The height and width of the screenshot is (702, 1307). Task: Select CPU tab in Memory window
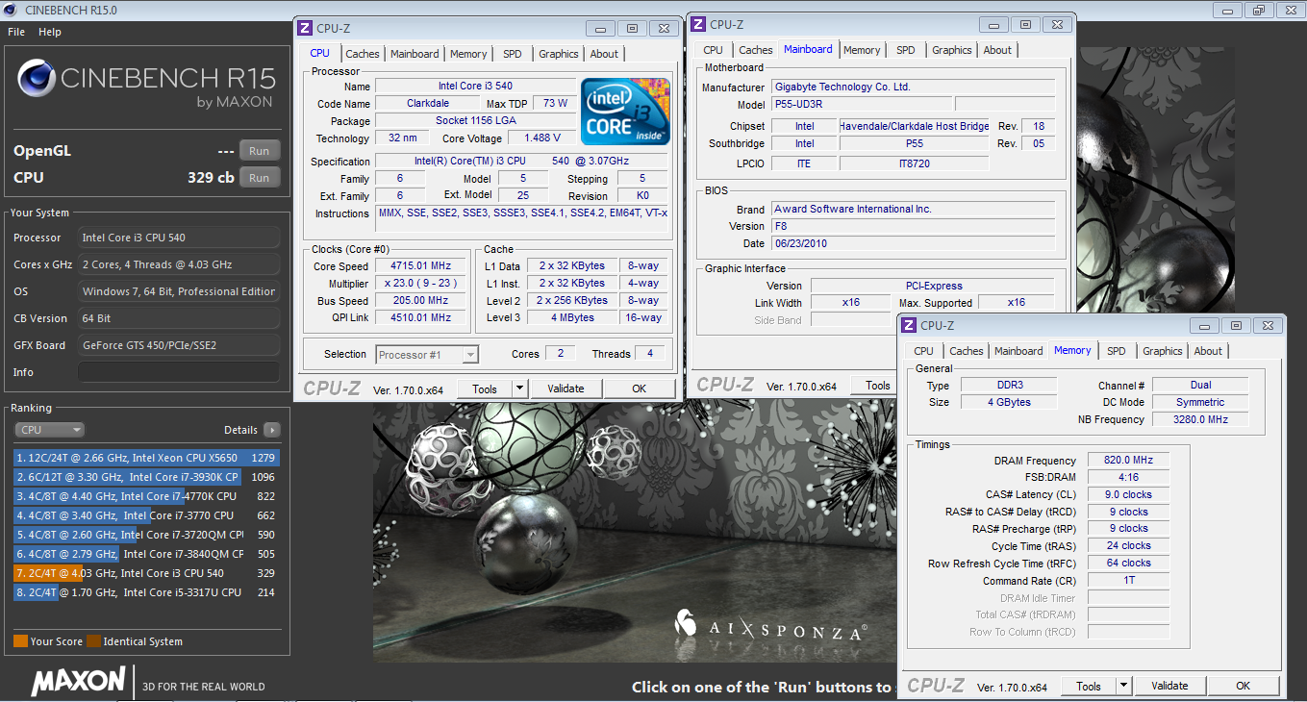pos(923,351)
